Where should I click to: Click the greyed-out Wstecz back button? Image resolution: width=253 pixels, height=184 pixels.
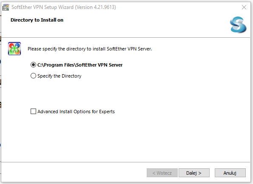click(162, 173)
